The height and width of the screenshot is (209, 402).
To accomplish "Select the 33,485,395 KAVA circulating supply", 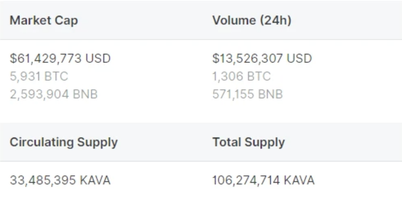I will pos(60,180).
